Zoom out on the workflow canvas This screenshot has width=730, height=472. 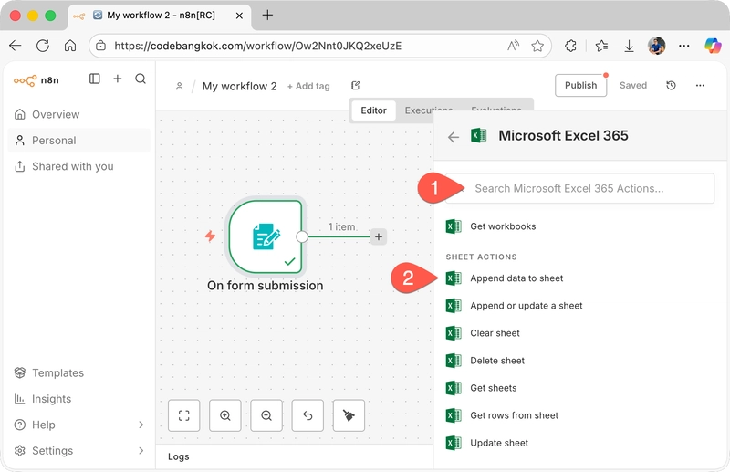point(266,415)
